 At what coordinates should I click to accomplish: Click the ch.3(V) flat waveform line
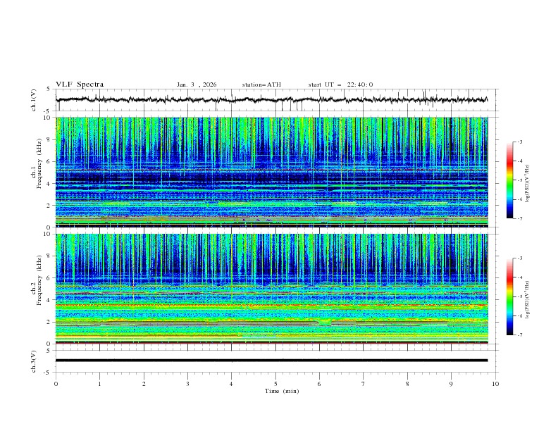click(272, 360)
